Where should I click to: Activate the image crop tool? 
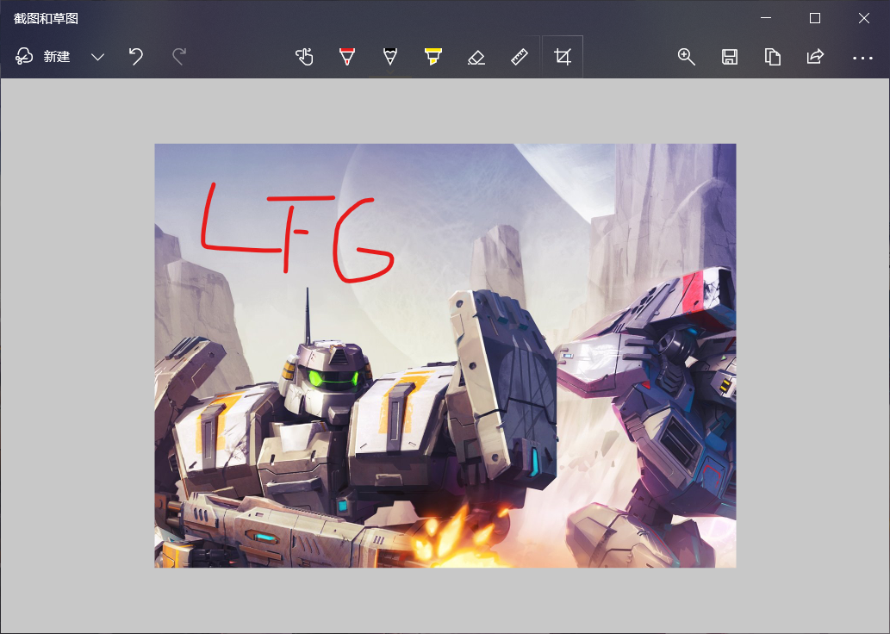point(563,57)
